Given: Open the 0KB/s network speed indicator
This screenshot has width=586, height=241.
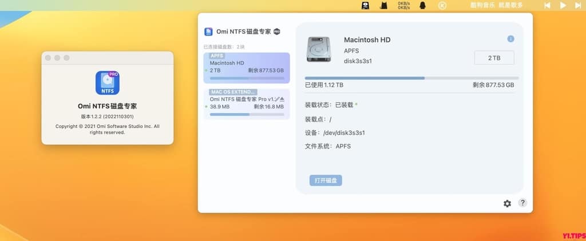Looking at the screenshot, I should (x=403, y=5).
